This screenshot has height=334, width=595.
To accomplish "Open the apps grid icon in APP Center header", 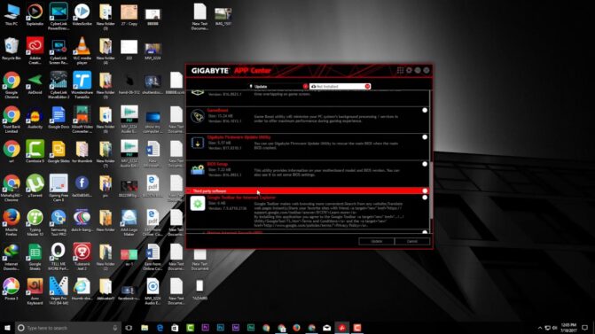I will [x=400, y=71].
